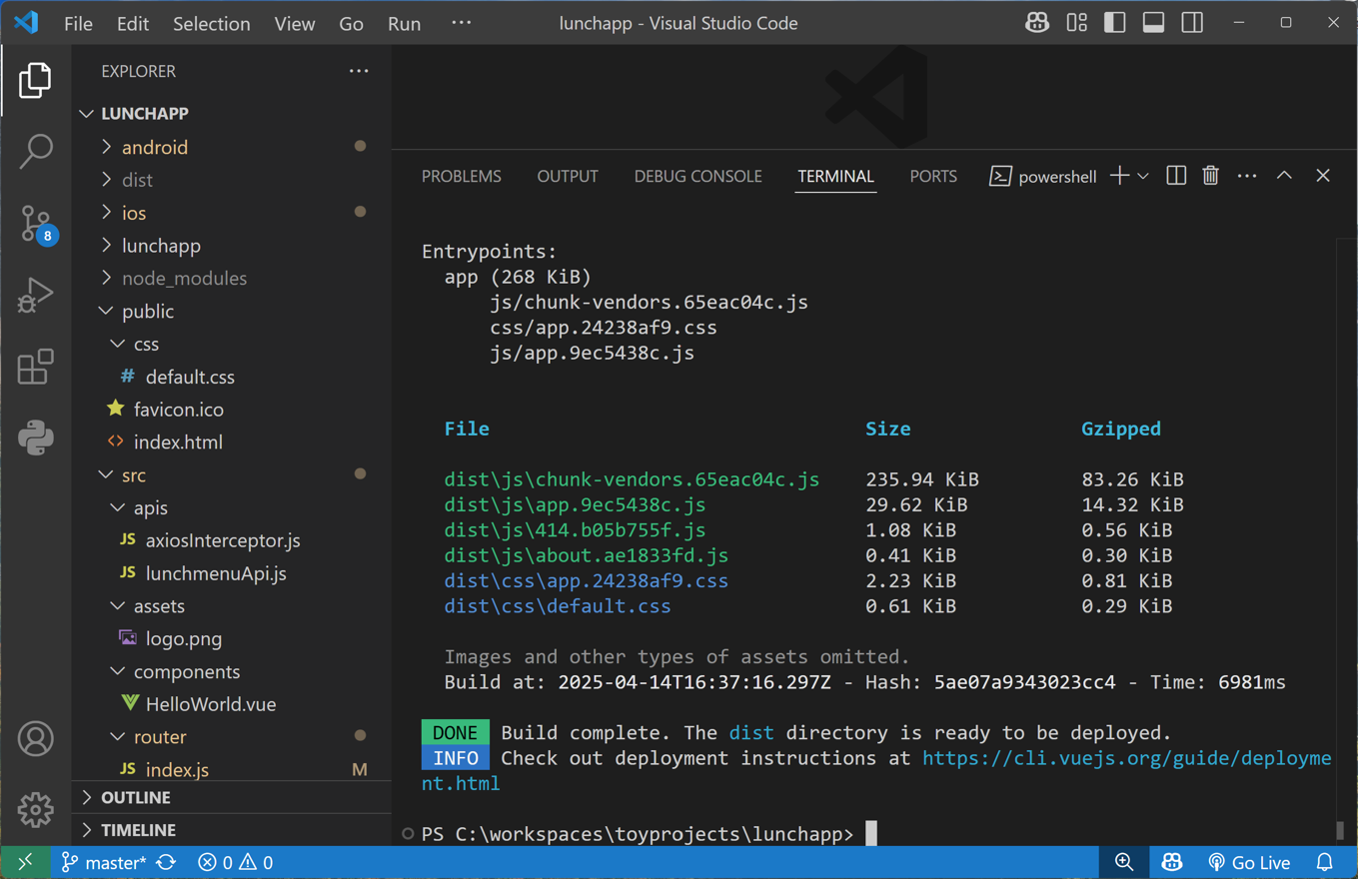Collapse the LUNCHAPP root folder
Screen dimensions: 1358x879
pos(232,114)
